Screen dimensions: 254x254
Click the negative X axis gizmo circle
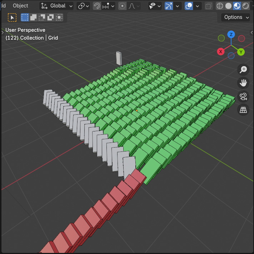241,39
